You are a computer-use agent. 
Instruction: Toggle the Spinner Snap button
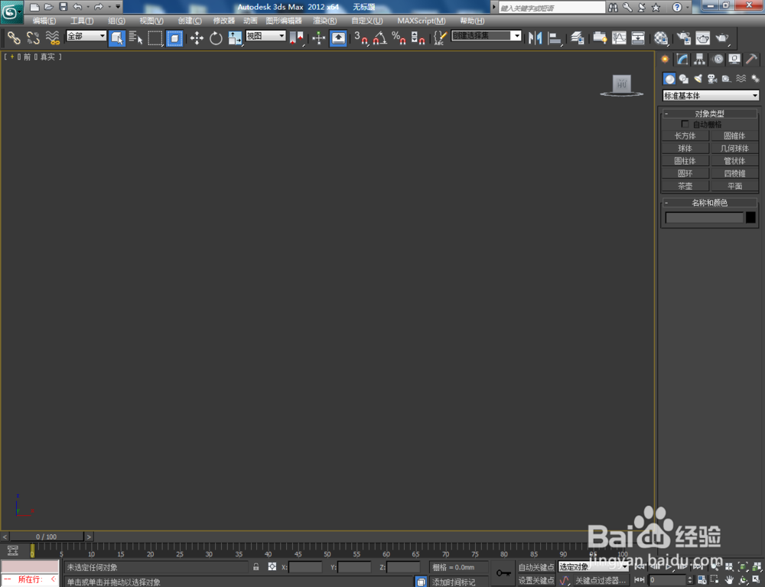pos(418,38)
